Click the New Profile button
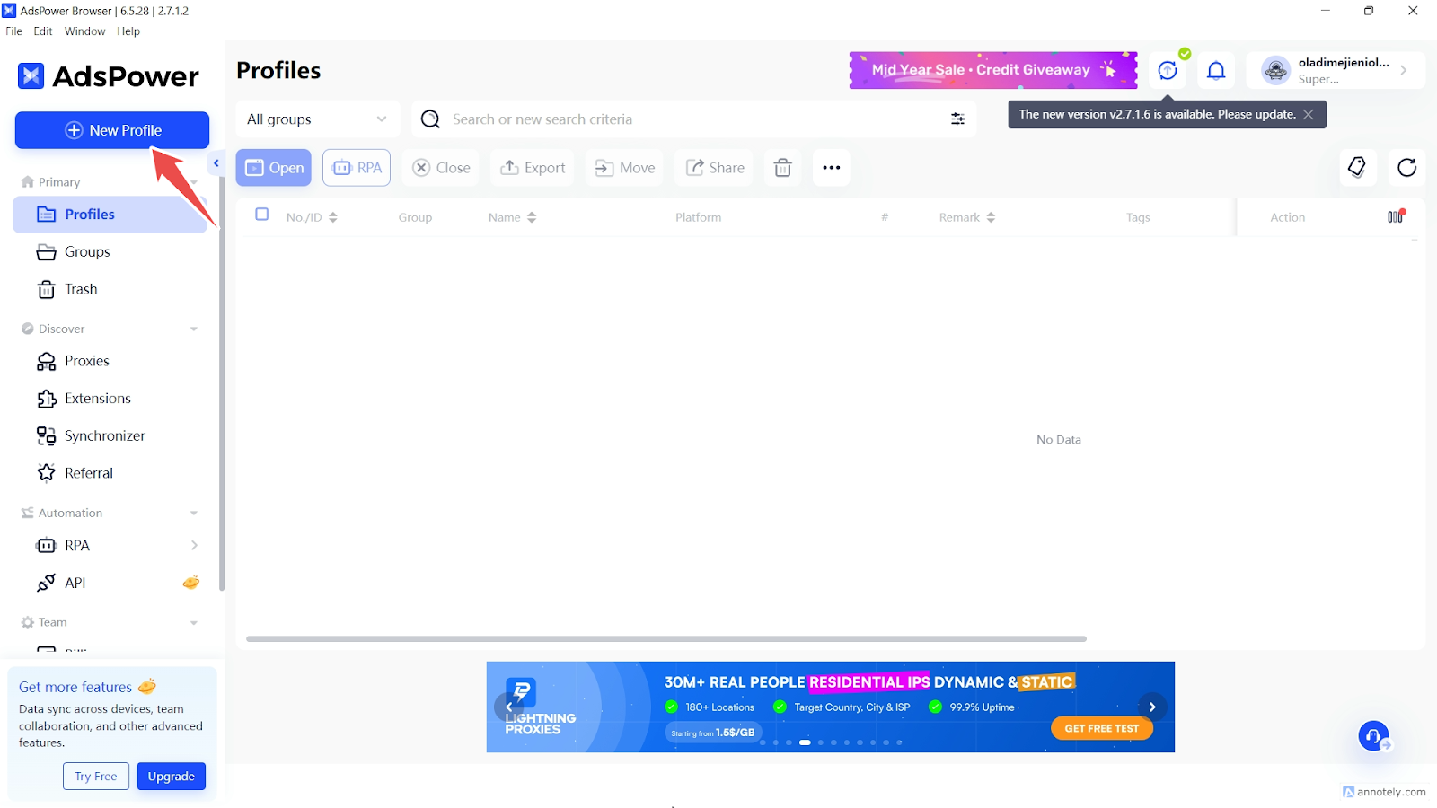1437x808 pixels. 112,130
